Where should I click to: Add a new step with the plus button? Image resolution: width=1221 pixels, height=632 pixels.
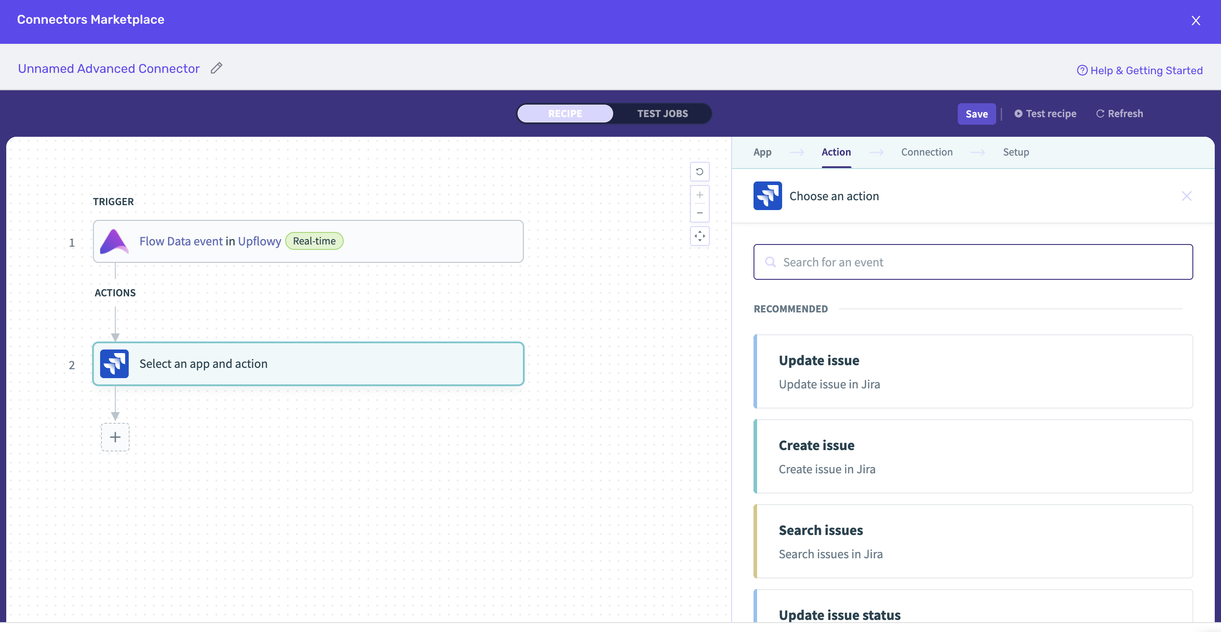[x=115, y=437]
